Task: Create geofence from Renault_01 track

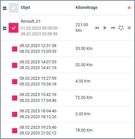Action: click(x=121, y=28)
